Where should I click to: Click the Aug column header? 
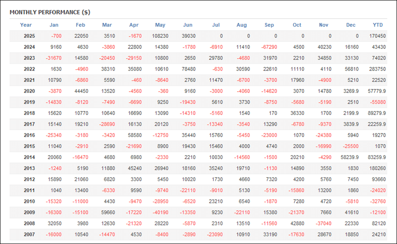pyautogui.click(x=242, y=25)
